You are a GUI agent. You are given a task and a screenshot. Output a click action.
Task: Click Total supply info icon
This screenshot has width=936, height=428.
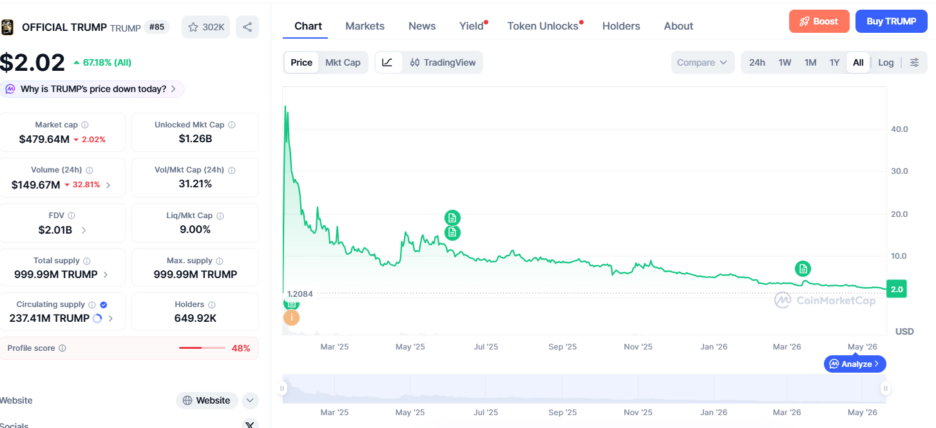[x=87, y=261]
